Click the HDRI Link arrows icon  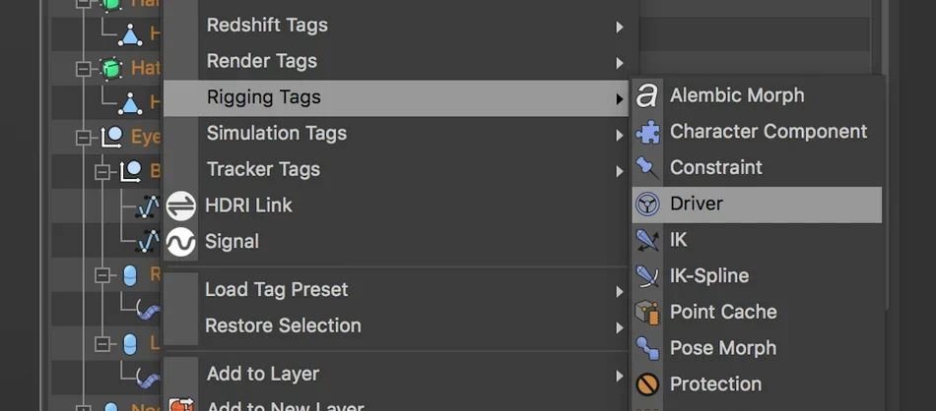click(x=181, y=205)
